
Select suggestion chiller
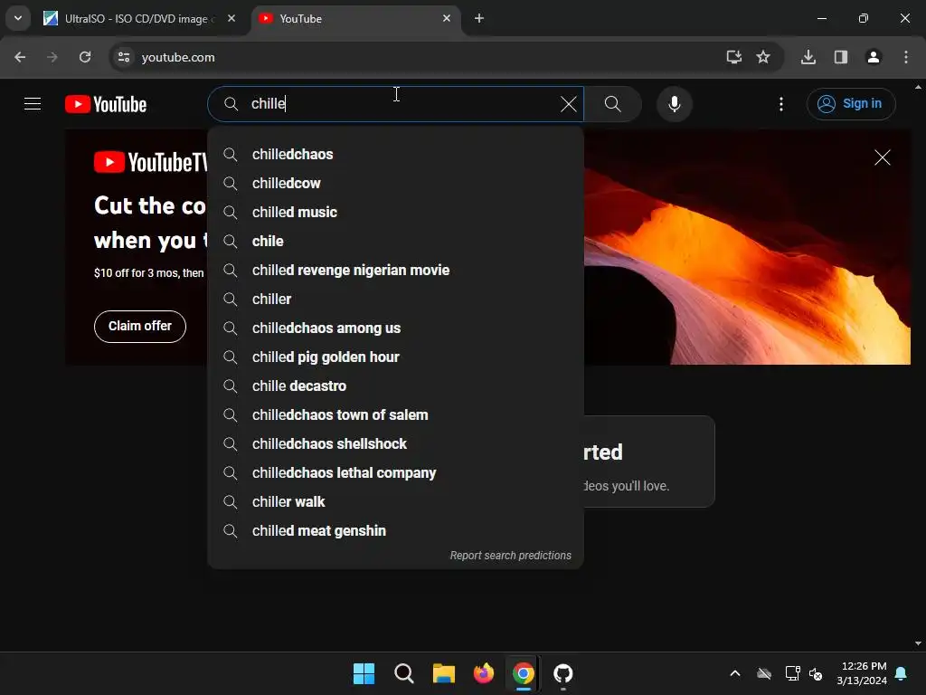pos(396,299)
